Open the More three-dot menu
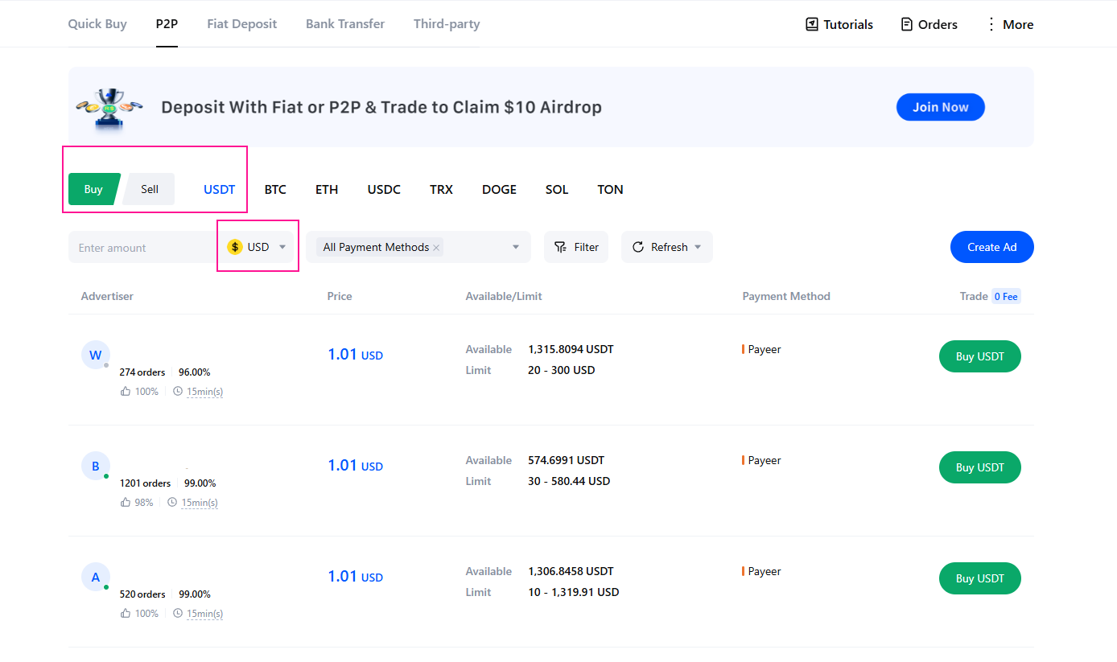 (x=991, y=24)
